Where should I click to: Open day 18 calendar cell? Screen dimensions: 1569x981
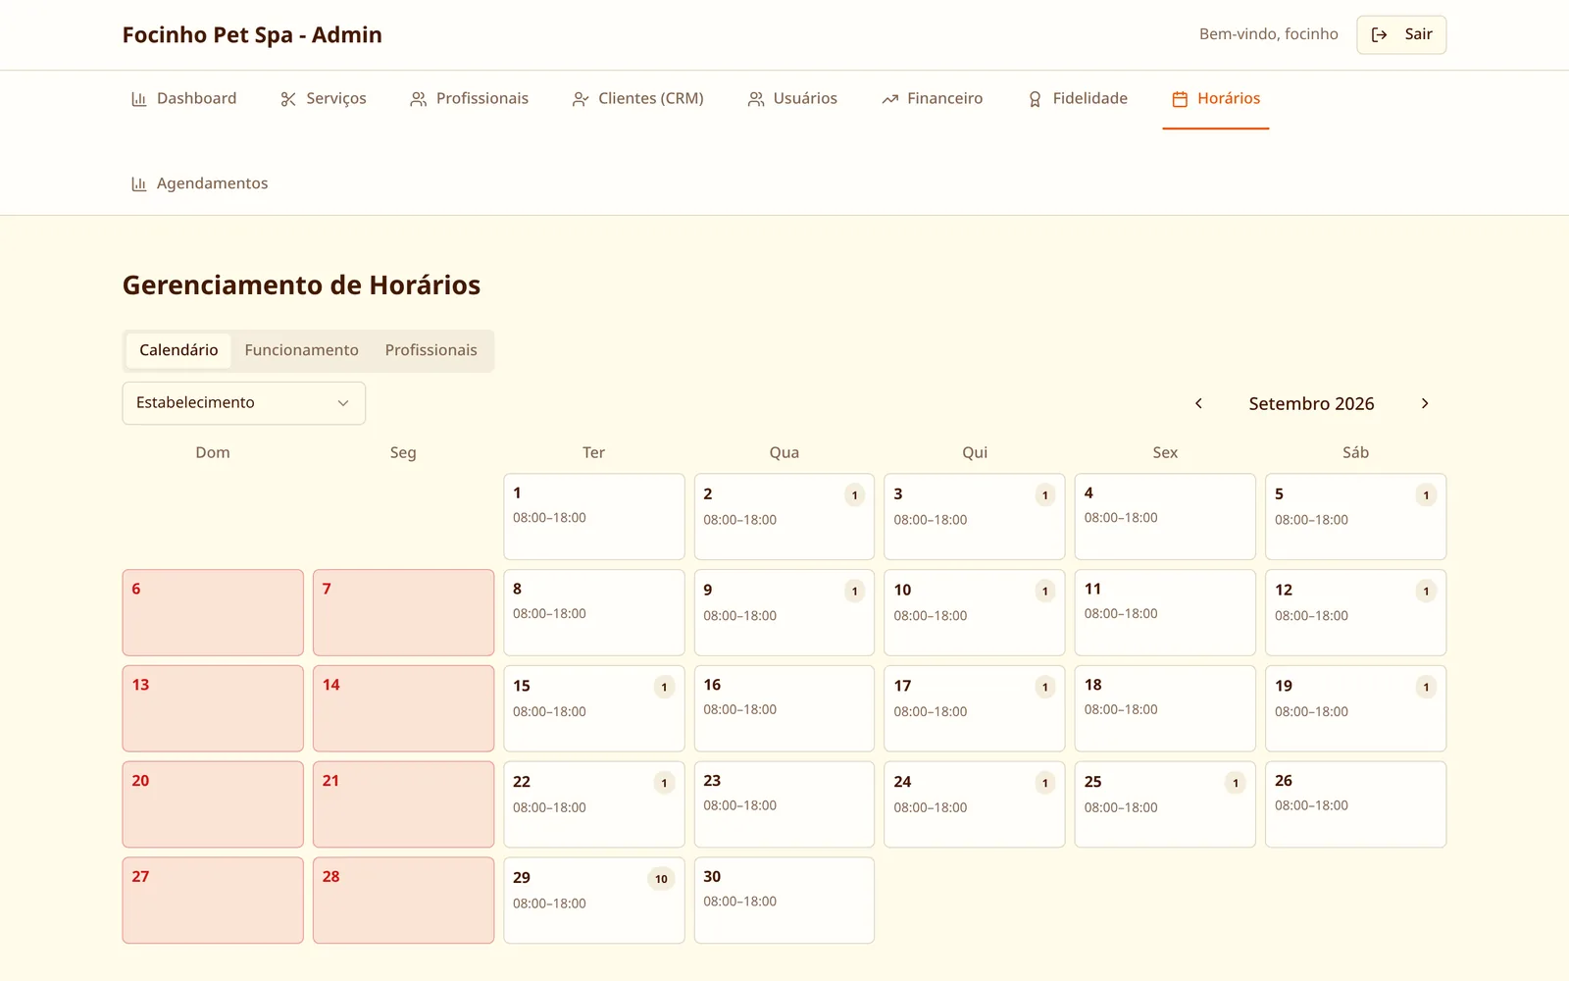(x=1165, y=708)
